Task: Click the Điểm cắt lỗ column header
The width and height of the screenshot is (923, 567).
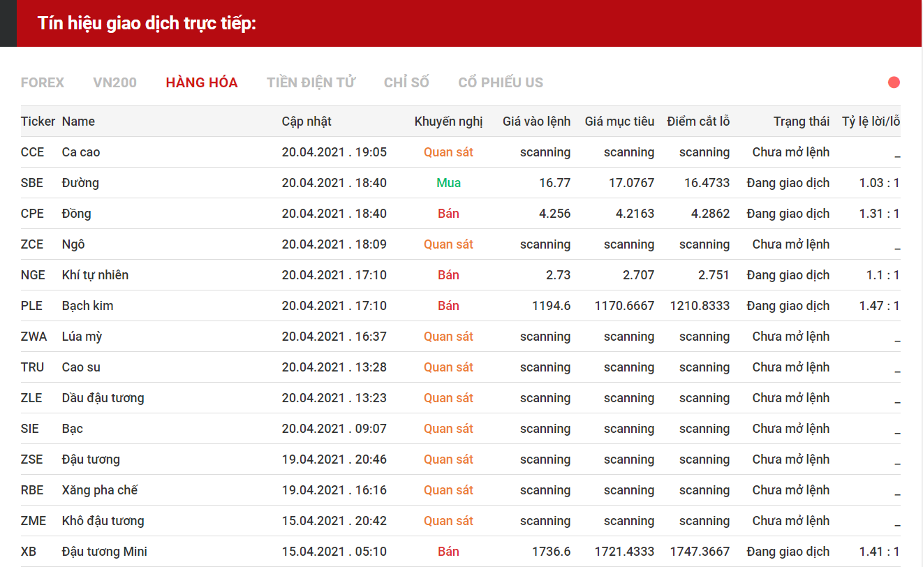Action: click(x=698, y=121)
